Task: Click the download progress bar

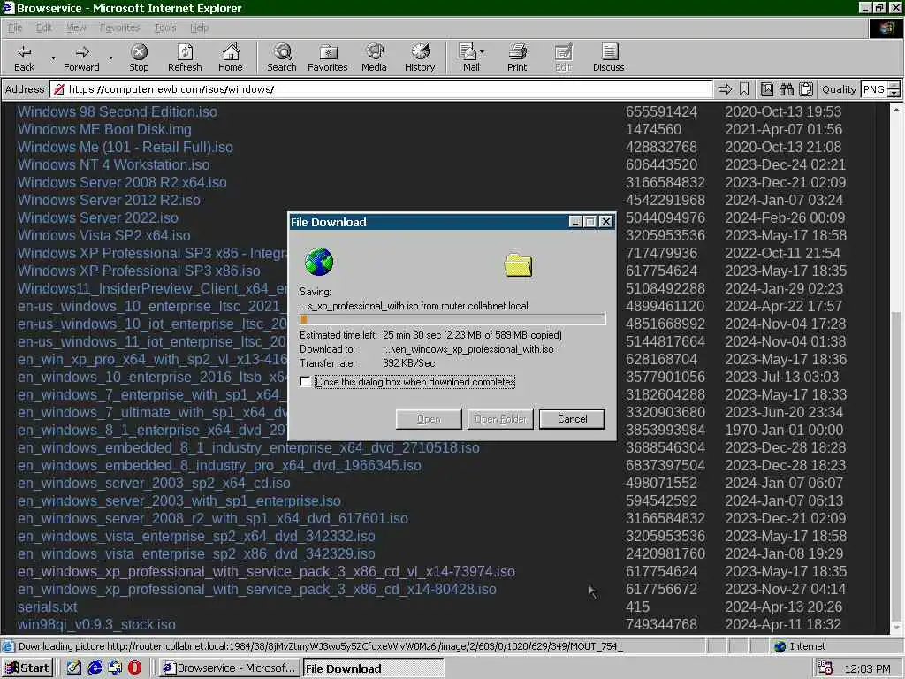Action: [x=453, y=319]
